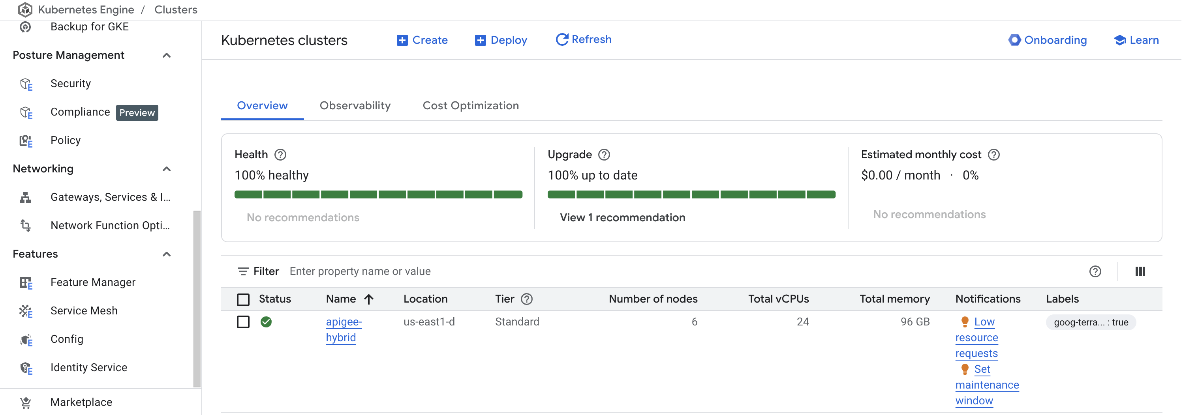The height and width of the screenshot is (415, 1183).
Task: Refresh the clusters list
Action: pyautogui.click(x=583, y=40)
